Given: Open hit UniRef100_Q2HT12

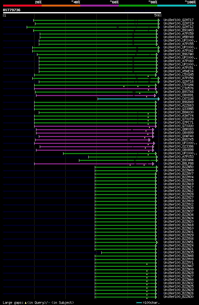Looking at the screenshot, I should 178,27.
